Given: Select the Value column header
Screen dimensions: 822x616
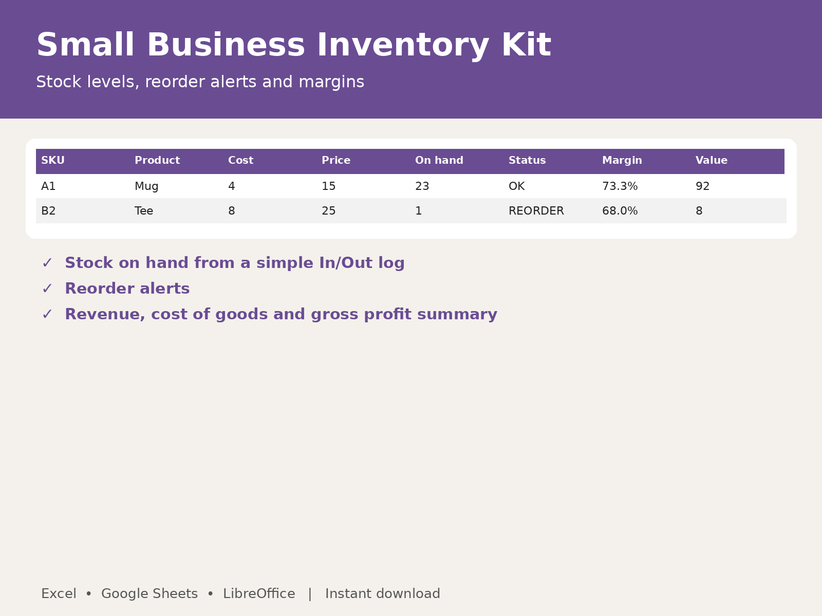Looking at the screenshot, I should tap(712, 161).
